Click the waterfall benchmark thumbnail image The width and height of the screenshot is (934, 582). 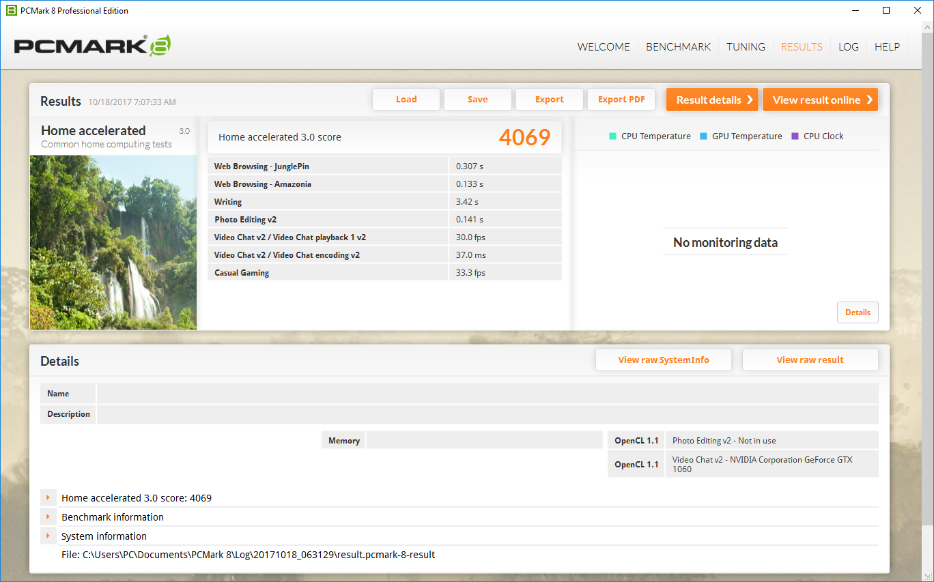click(113, 242)
